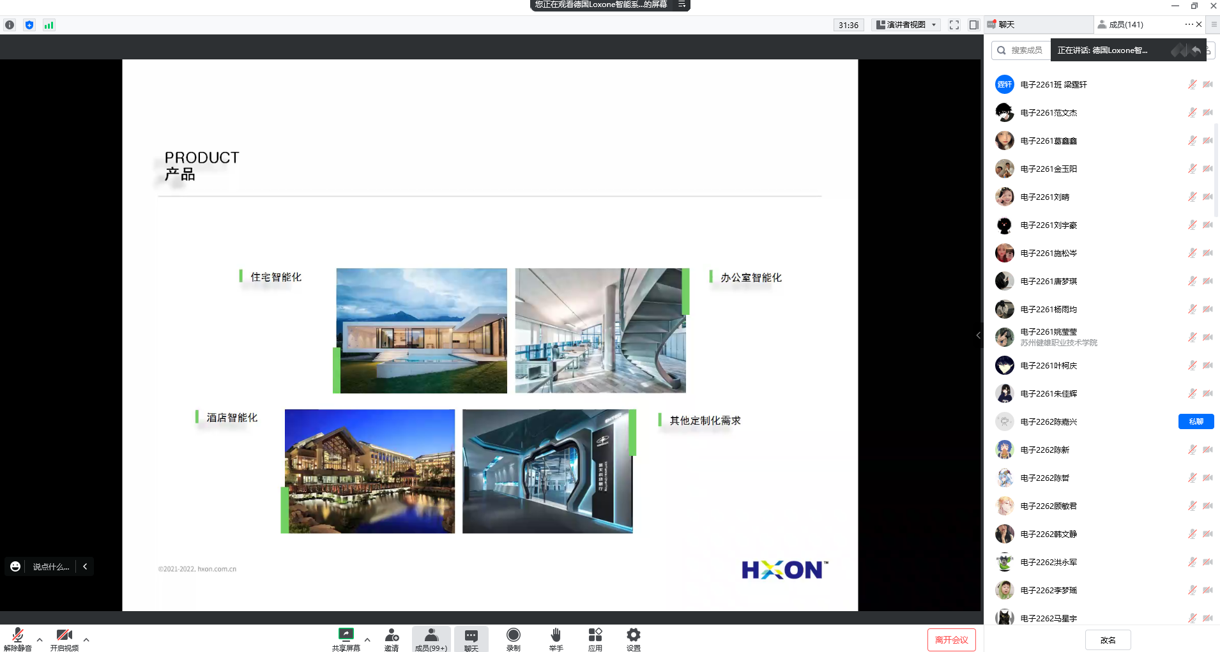1220x652 pixels.
Task: Raise hand in the meeting
Action: 556,638
